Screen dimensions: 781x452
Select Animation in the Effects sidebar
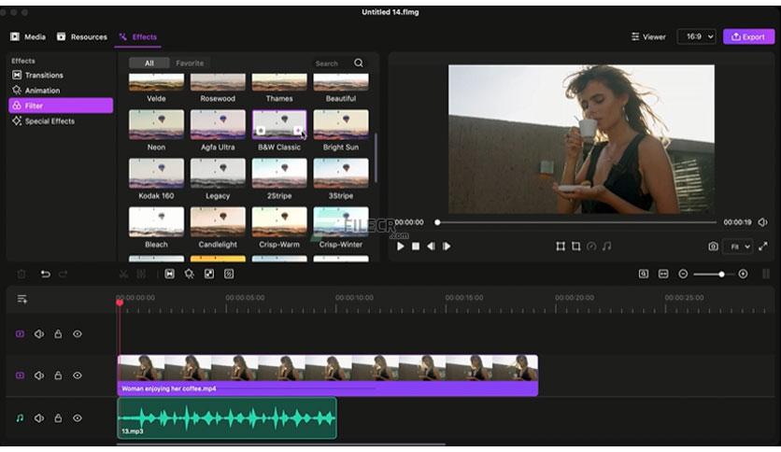(x=36, y=91)
